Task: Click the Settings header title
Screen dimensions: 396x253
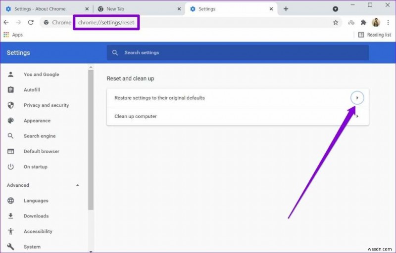Action: pos(18,53)
